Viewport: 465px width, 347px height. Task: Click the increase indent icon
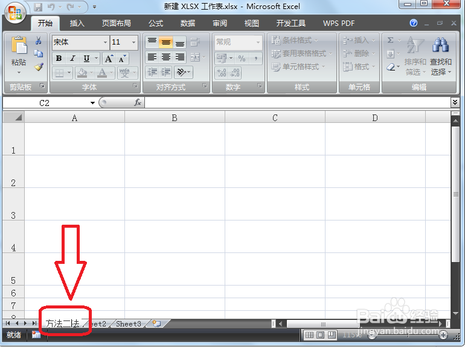(x=166, y=72)
